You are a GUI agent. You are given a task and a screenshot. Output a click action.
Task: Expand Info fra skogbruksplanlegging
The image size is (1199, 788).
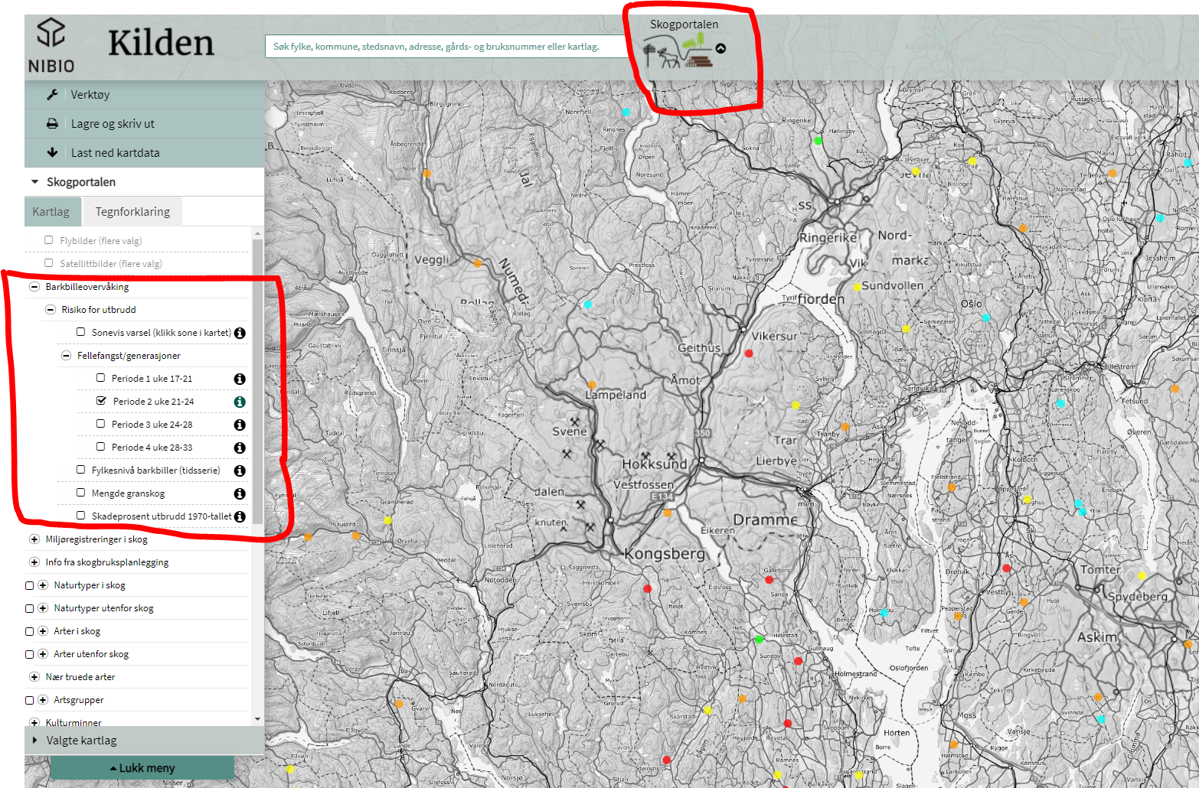[x=34, y=562]
